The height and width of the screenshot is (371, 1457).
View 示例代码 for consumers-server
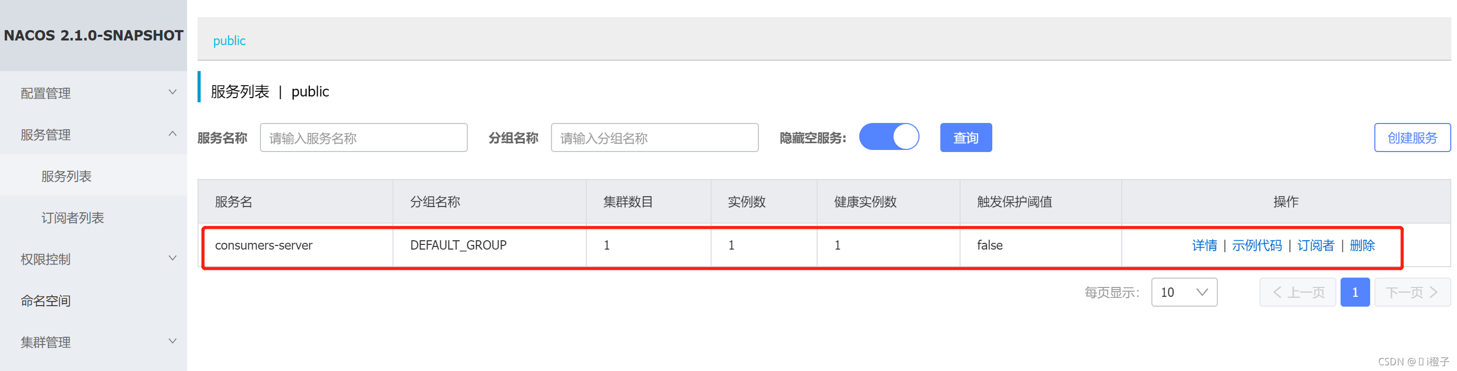coord(1257,245)
